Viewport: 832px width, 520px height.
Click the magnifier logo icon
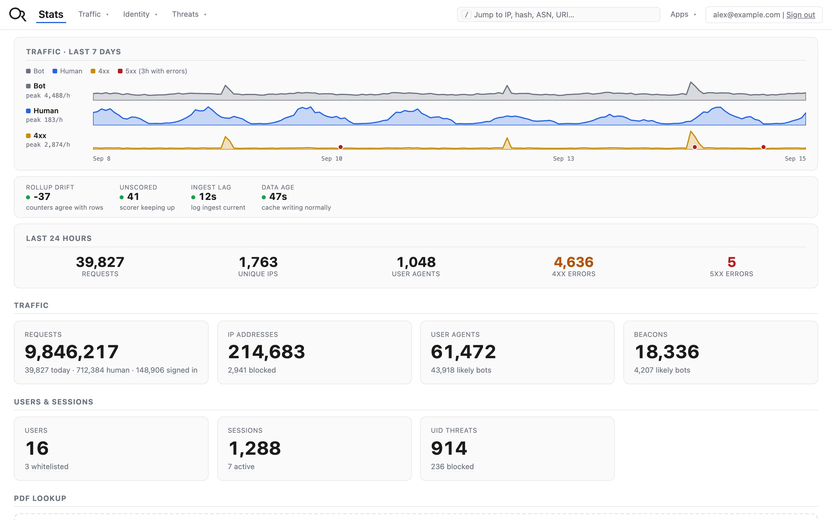click(18, 14)
